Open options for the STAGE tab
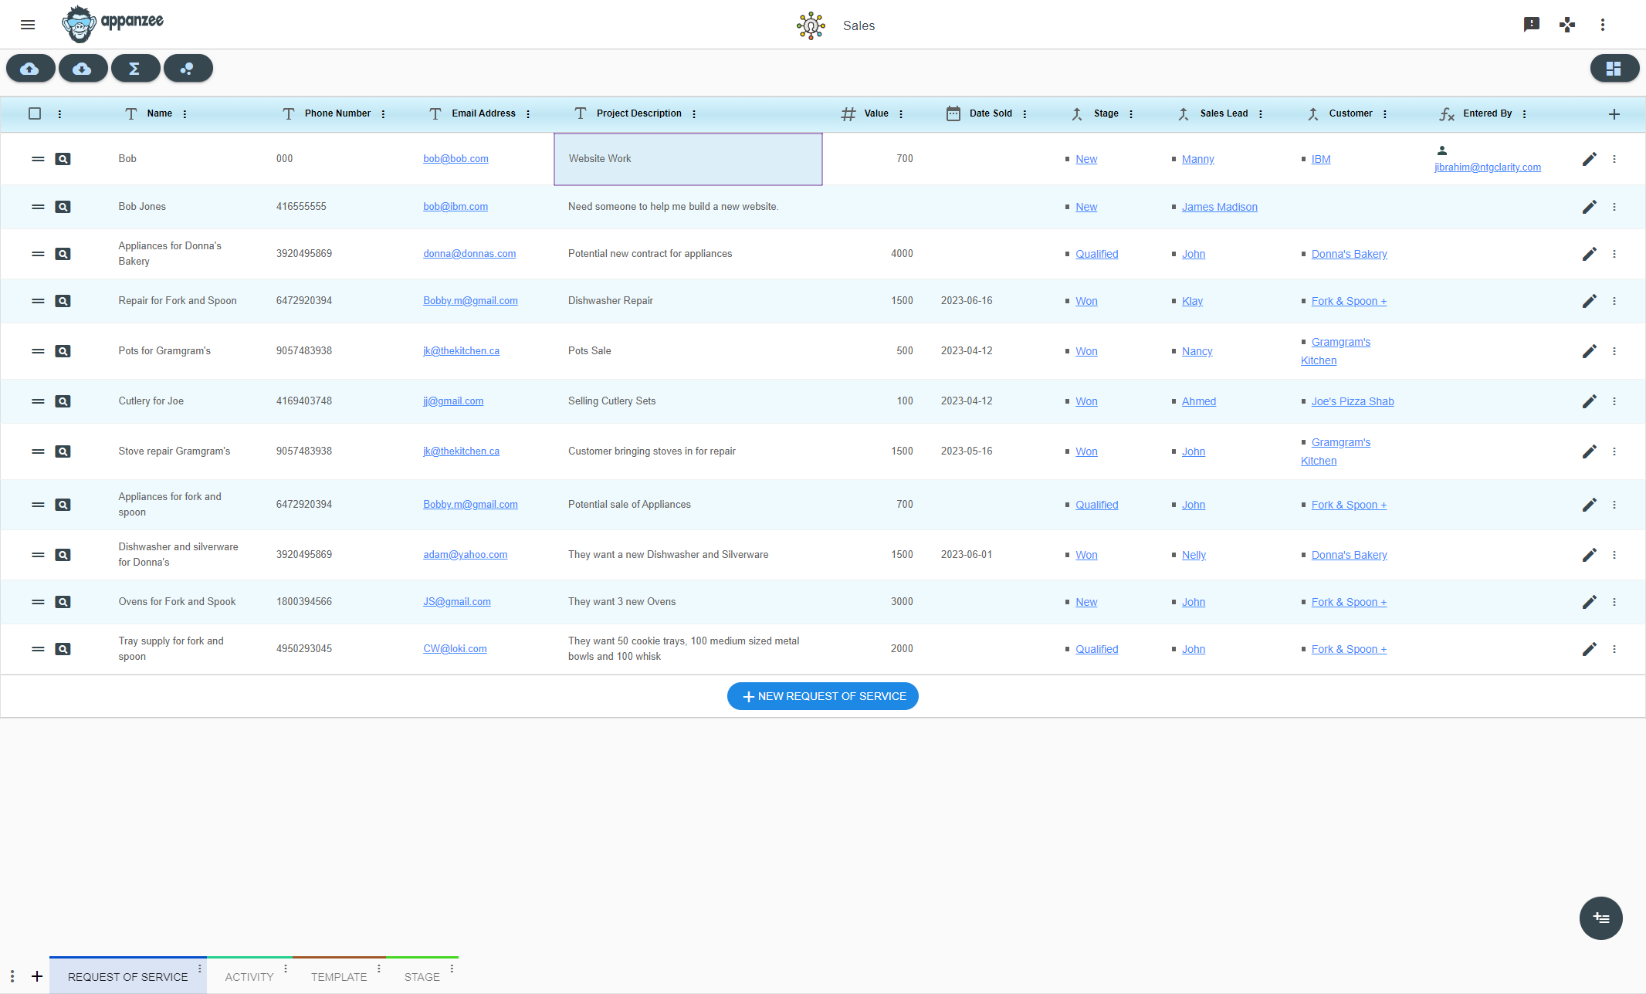The width and height of the screenshot is (1646, 994). [x=452, y=968]
